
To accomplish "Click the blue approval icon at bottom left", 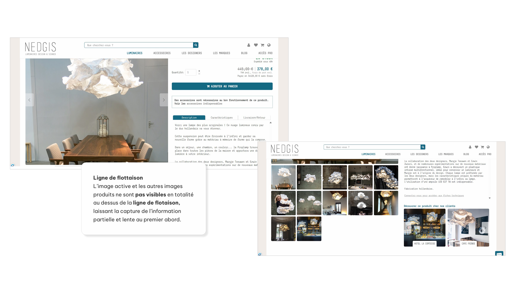I will click(x=12, y=165).
